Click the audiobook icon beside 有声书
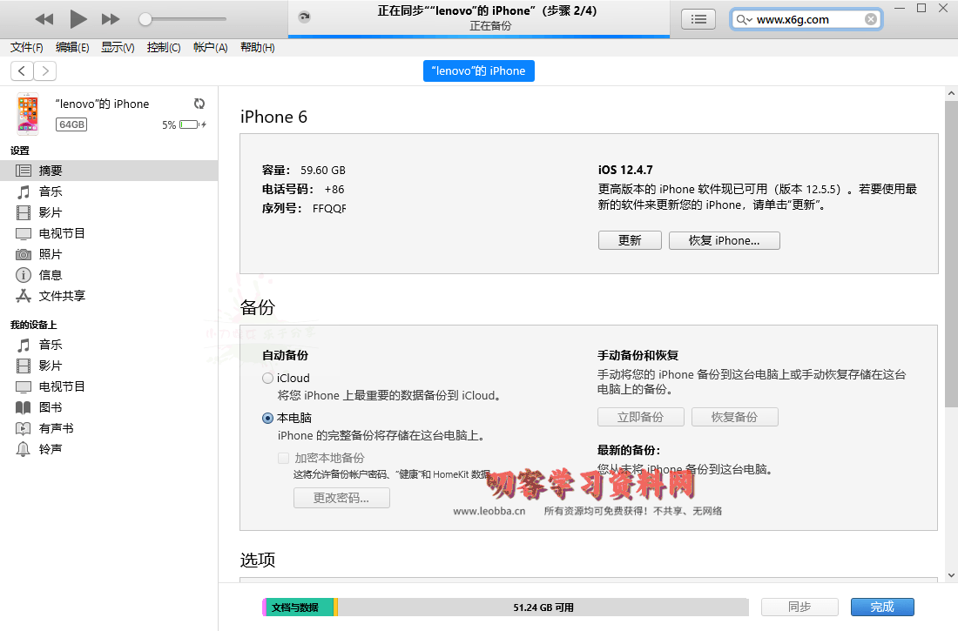 (24, 428)
